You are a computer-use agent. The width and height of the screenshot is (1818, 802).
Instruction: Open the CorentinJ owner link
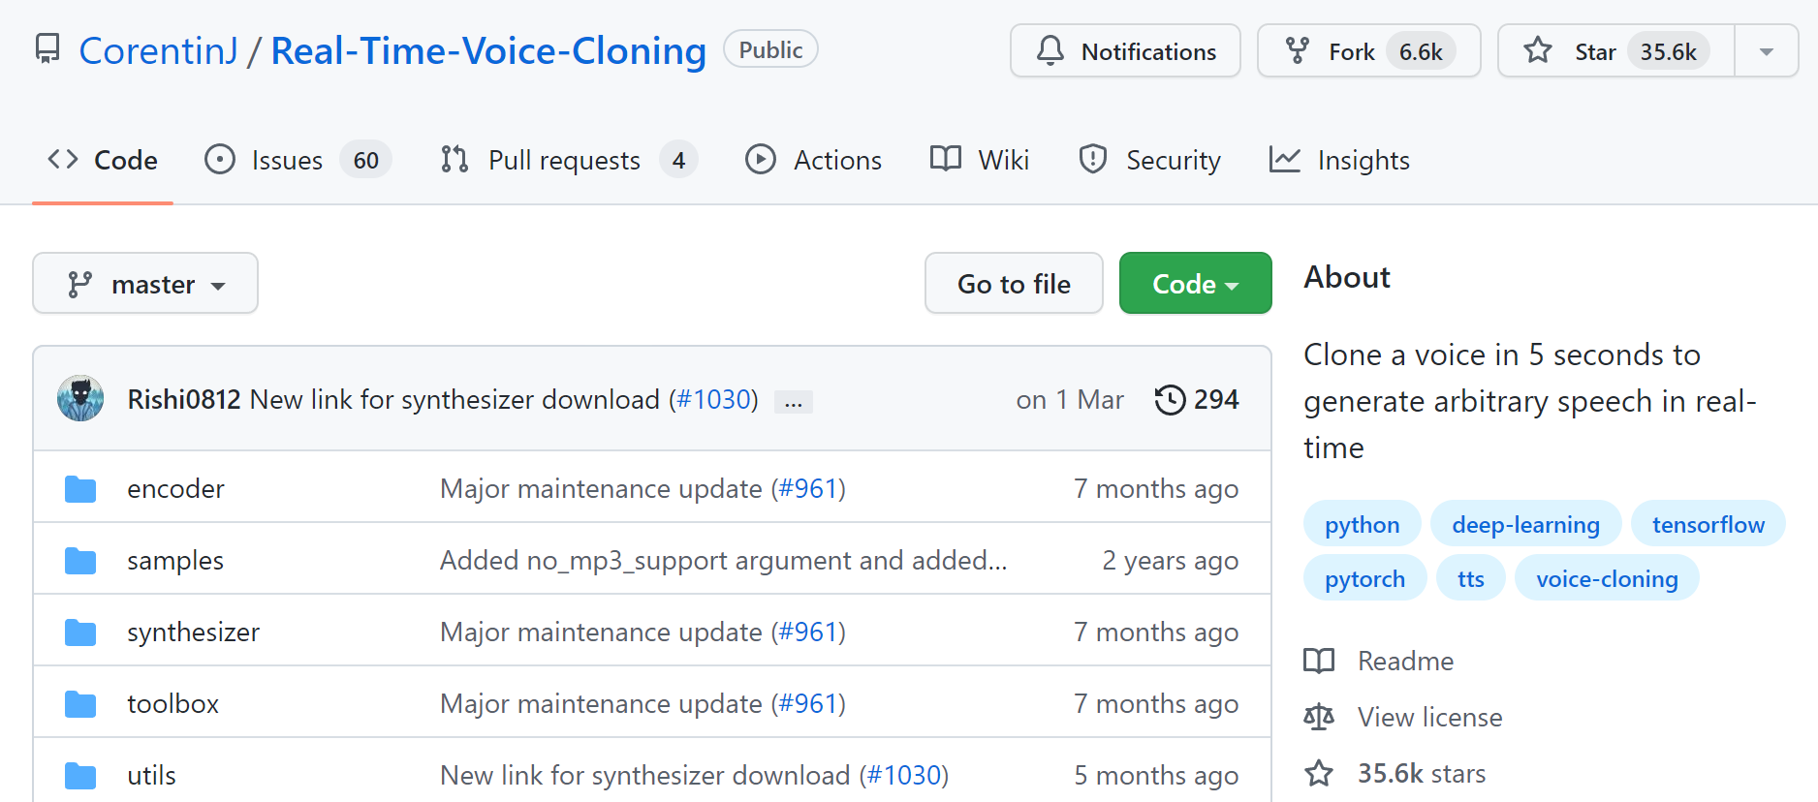pyautogui.click(x=158, y=50)
